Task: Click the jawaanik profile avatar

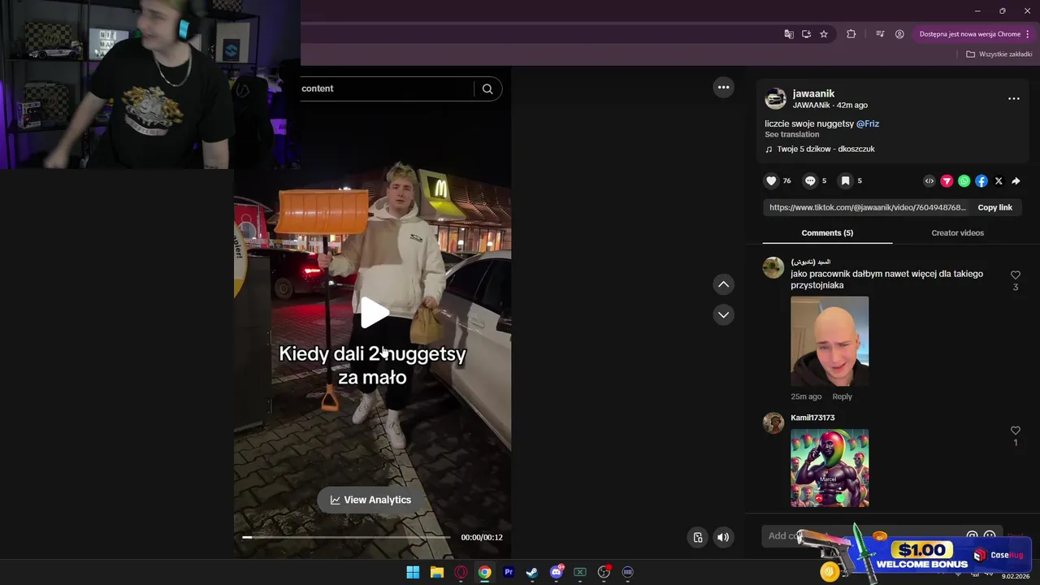Action: pos(776,99)
